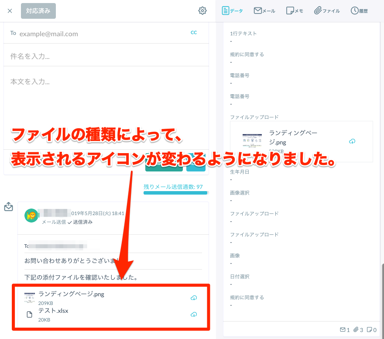Switch to the ファイル tab
The height and width of the screenshot is (339, 384).
click(327, 11)
